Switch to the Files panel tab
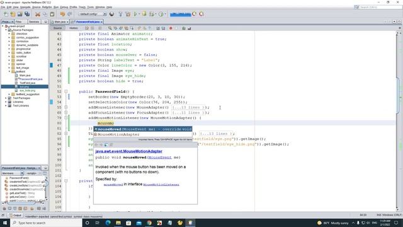Screen dimensions: 403x227 [18, 22]
